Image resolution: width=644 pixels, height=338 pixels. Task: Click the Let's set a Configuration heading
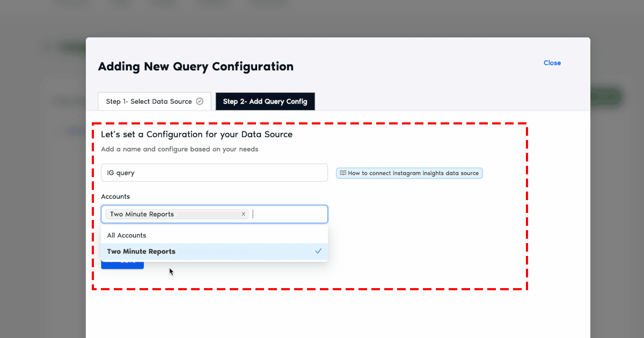click(196, 134)
